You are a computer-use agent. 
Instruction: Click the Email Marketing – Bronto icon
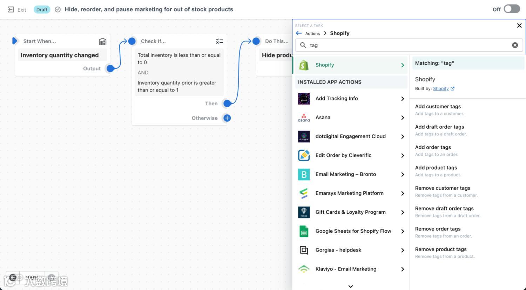(304, 174)
